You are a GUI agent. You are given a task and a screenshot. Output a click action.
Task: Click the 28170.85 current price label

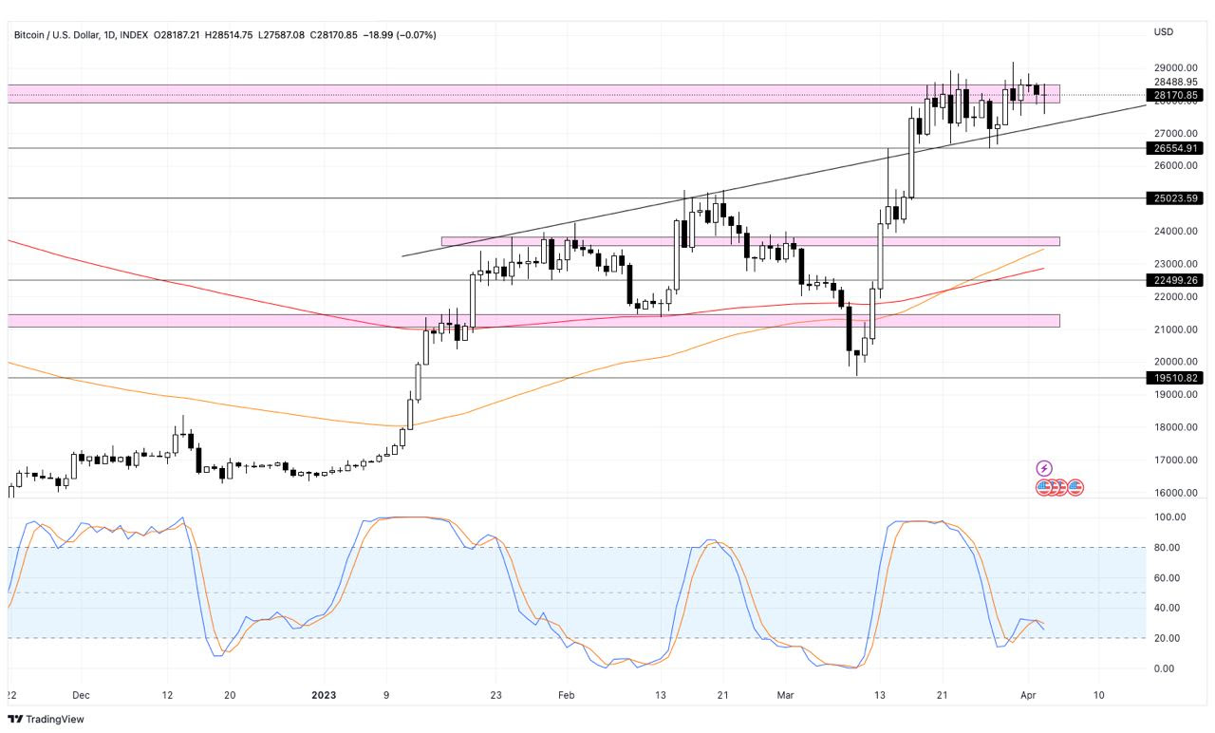tap(1175, 95)
